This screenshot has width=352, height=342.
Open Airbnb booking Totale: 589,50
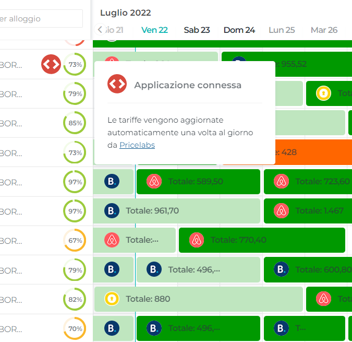coord(198,182)
